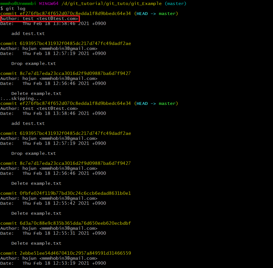Click commit 6193957bc hash before the skipping line
Viewport: 273px width, 268px height.
tap(75, 44)
